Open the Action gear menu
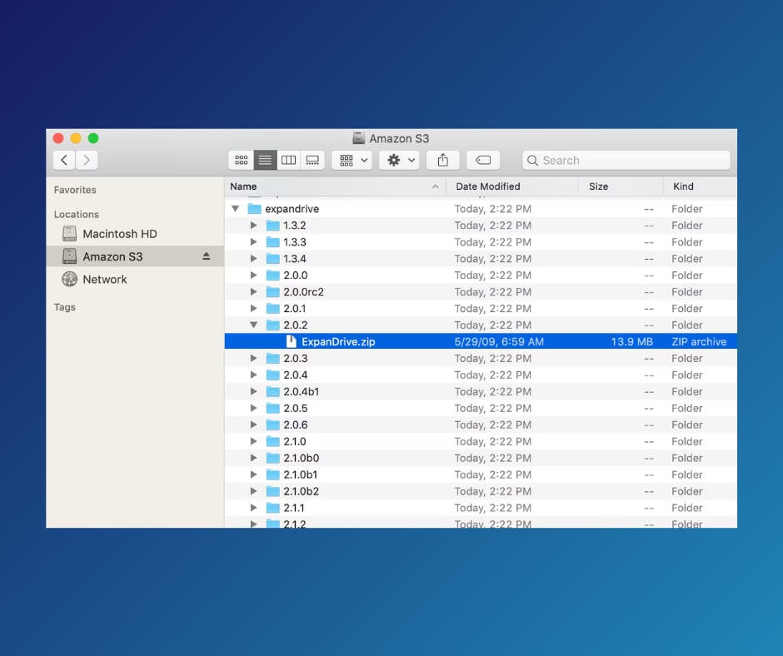Screen dimensions: 783x656 394,160
